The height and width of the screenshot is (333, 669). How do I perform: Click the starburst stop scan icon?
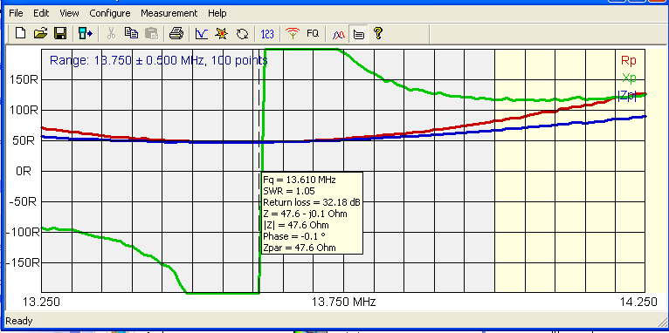point(222,33)
